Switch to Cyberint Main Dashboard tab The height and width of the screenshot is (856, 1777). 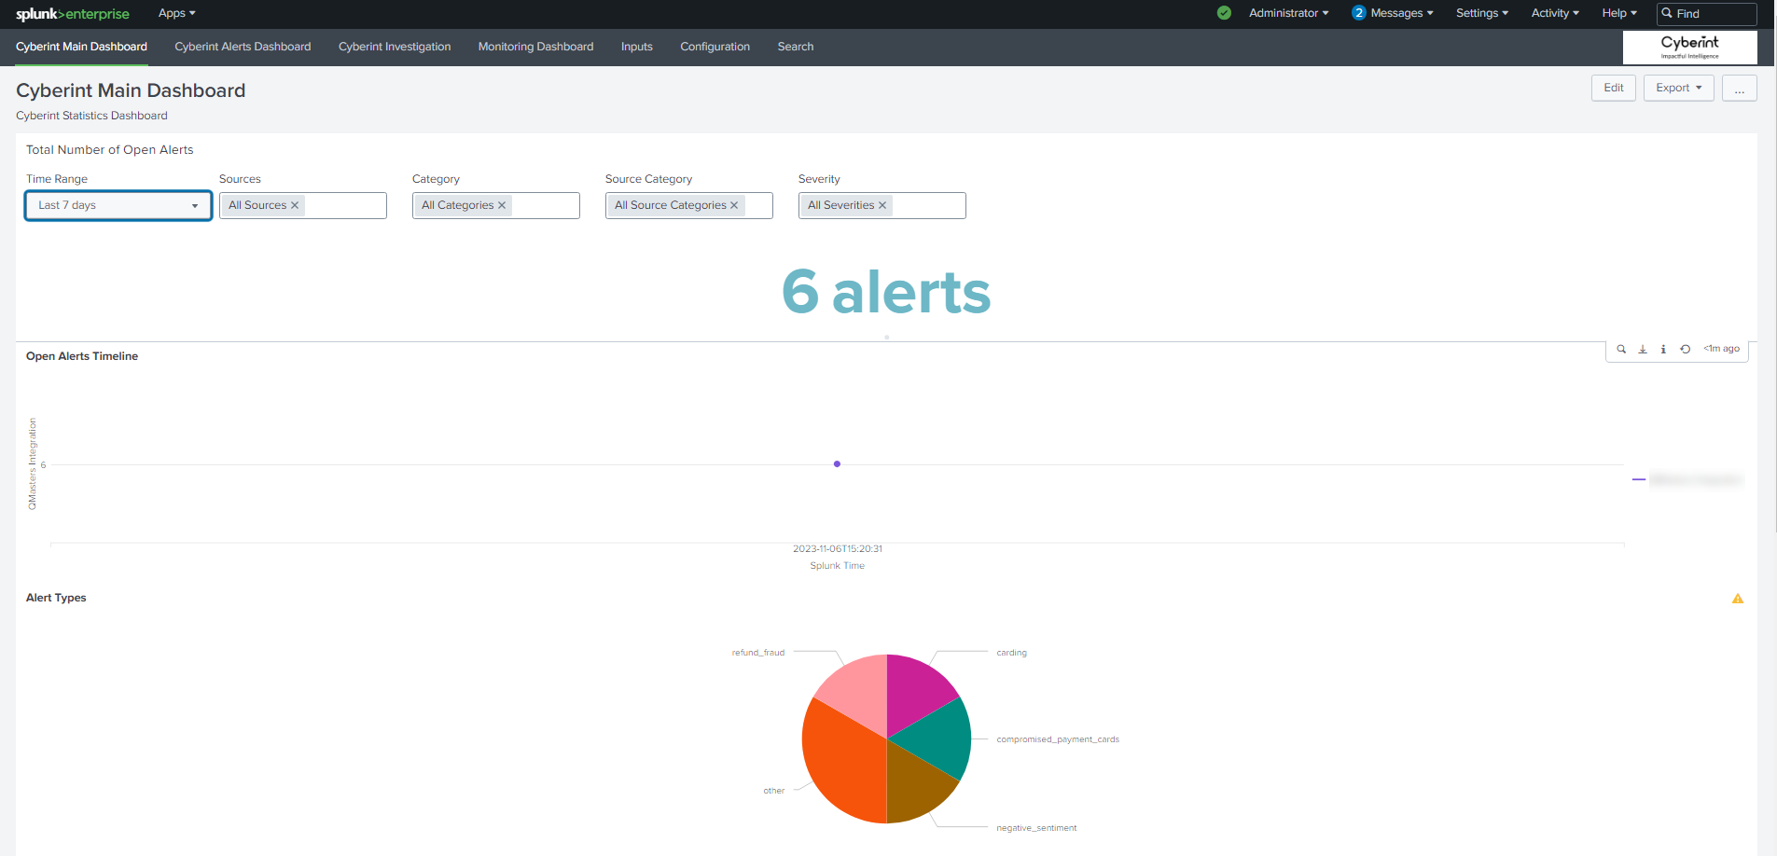click(81, 47)
